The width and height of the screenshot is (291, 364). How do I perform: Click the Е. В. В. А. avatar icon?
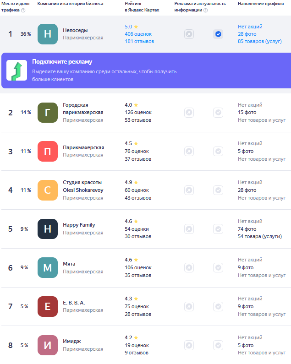48,306
